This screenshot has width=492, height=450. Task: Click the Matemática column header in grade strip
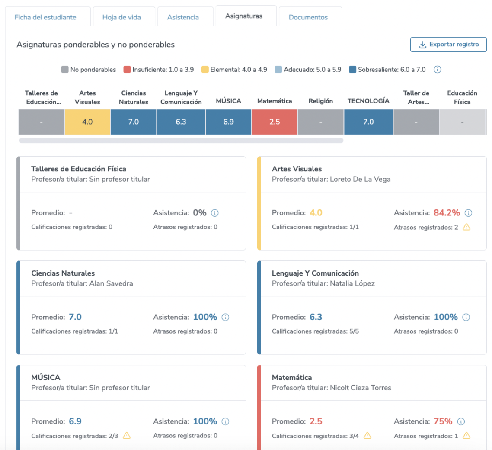click(x=275, y=101)
